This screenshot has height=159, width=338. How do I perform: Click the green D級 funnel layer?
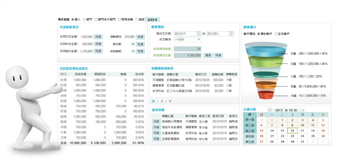point(265,62)
